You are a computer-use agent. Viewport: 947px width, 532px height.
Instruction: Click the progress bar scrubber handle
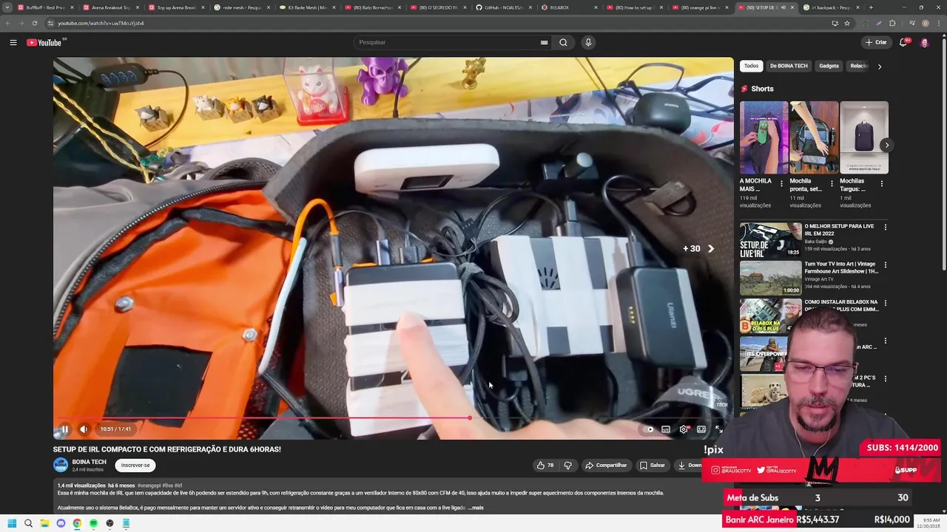[469, 418]
